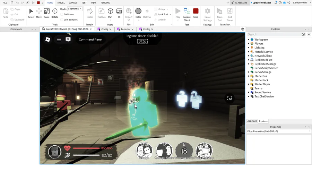Open Group dropdown arrow

(x=167, y=9)
